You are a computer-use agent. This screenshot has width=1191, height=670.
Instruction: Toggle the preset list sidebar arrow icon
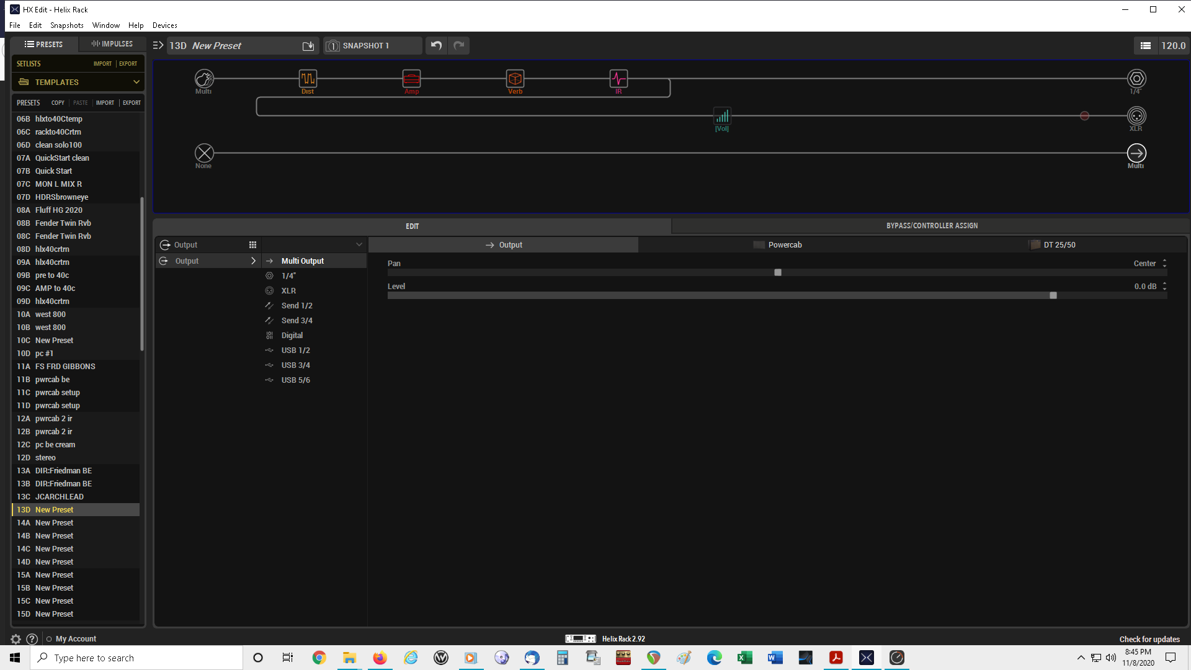tap(158, 45)
